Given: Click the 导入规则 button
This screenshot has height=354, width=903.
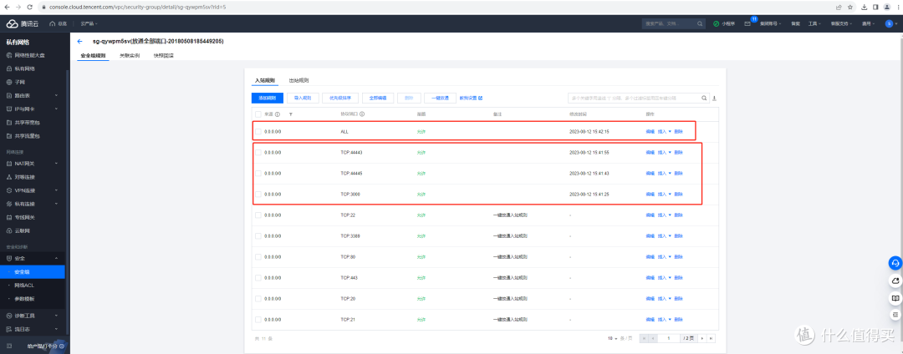Looking at the screenshot, I should (x=303, y=99).
